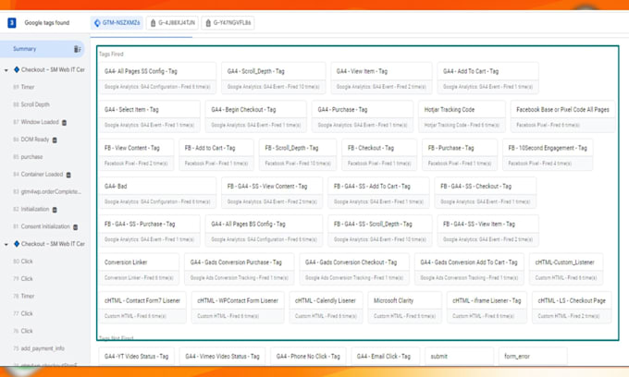Click the icon next to Container Loaded

click(68, 175)
